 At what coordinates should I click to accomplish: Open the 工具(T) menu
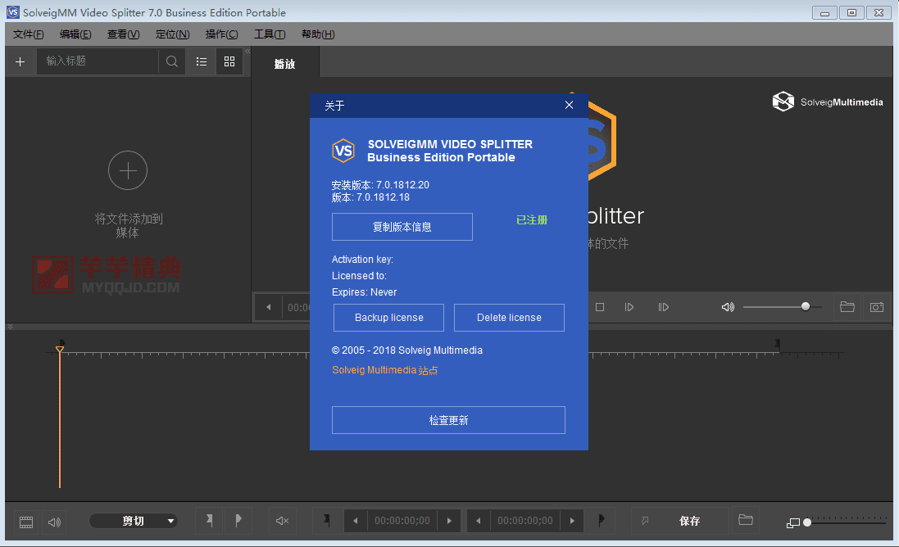270,34
